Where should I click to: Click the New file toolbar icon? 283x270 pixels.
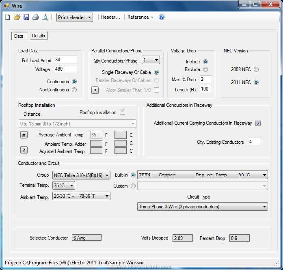[x=8, y=17]
